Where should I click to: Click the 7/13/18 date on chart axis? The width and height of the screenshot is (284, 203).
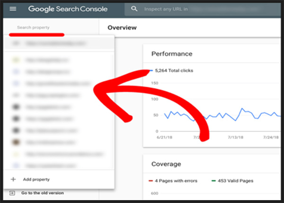click(x=235, y=138)
